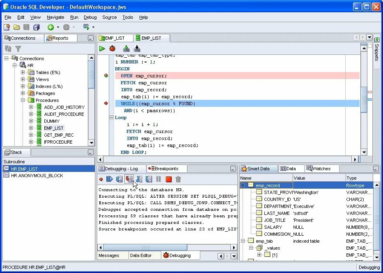
Task: Pause the debugging session
Action: 158,179
